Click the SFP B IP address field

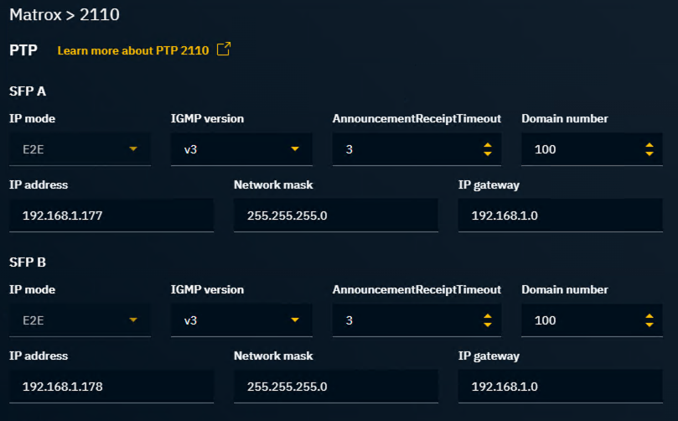(111, 387)
